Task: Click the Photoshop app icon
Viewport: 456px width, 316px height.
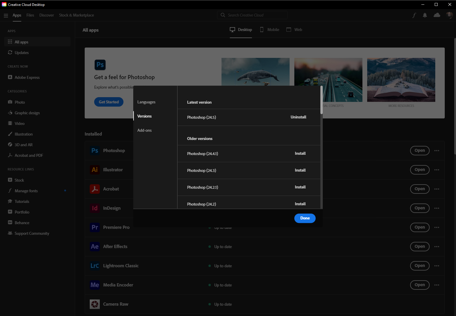Action: tap(95, 150)
